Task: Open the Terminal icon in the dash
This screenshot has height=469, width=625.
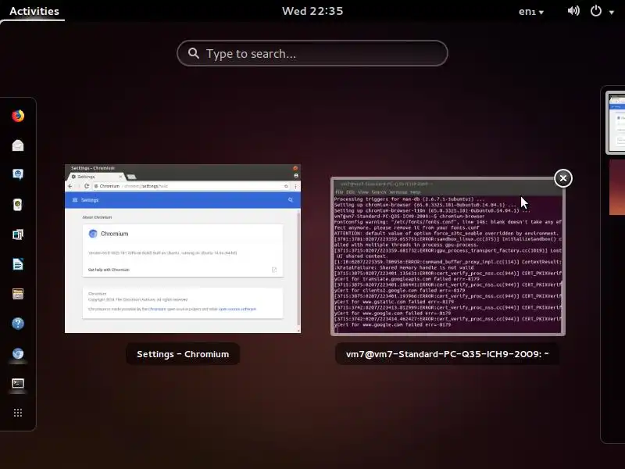Action: (x=18, y=383)
